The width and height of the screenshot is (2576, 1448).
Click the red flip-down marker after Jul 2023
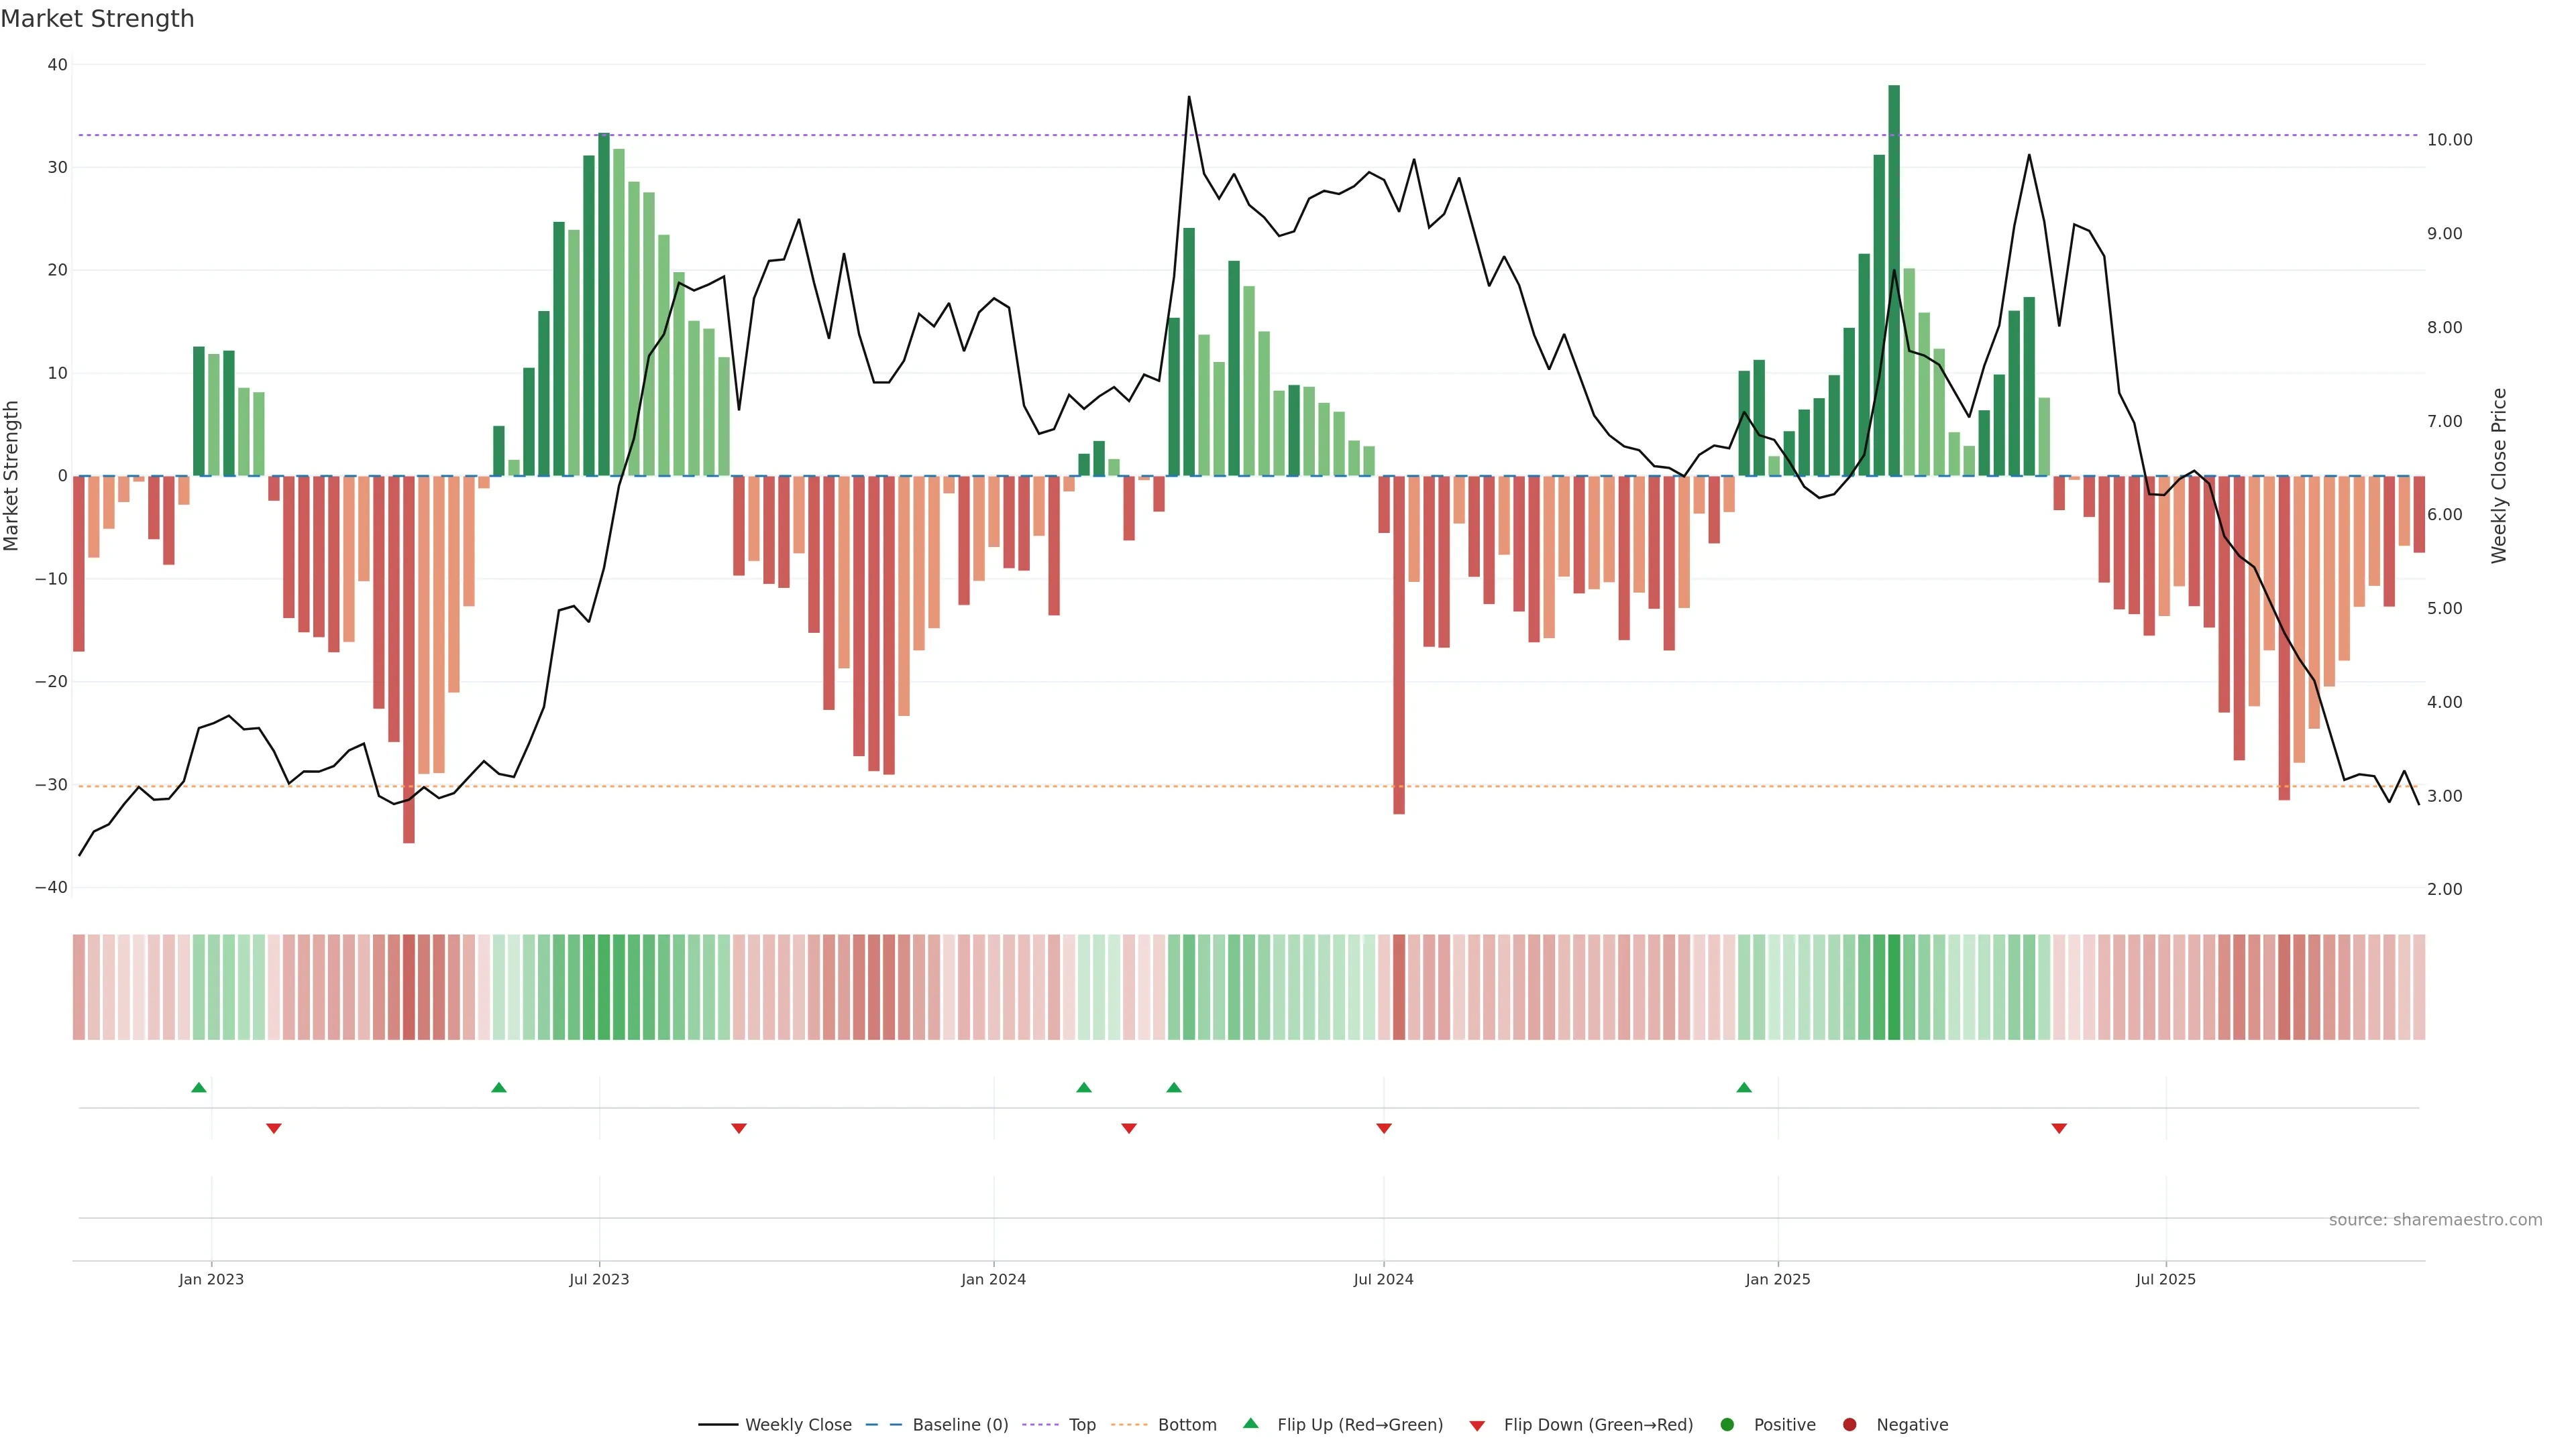739,1128
